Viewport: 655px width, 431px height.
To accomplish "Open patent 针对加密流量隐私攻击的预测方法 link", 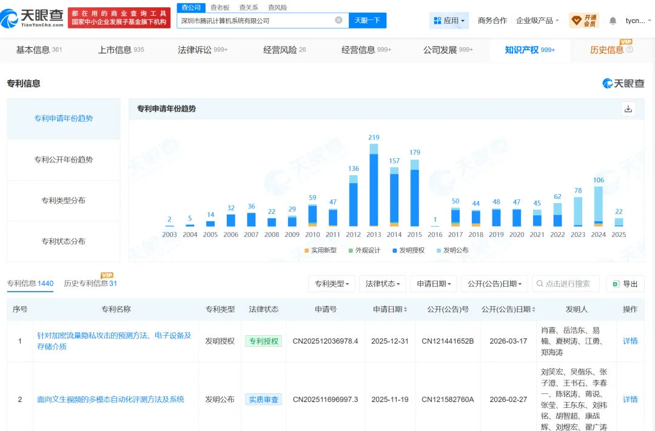I will 115,341.
